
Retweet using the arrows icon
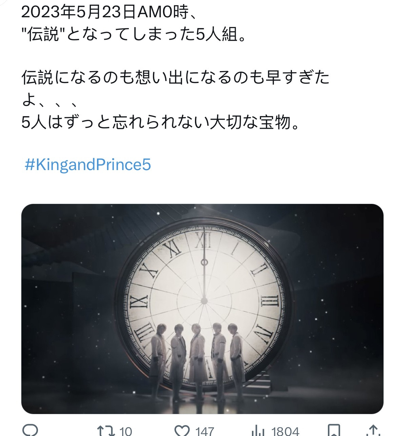tap(105, 431)
